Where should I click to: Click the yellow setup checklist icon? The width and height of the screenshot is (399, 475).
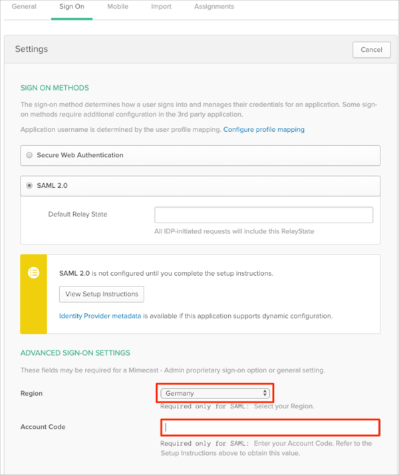coord(33,273)
